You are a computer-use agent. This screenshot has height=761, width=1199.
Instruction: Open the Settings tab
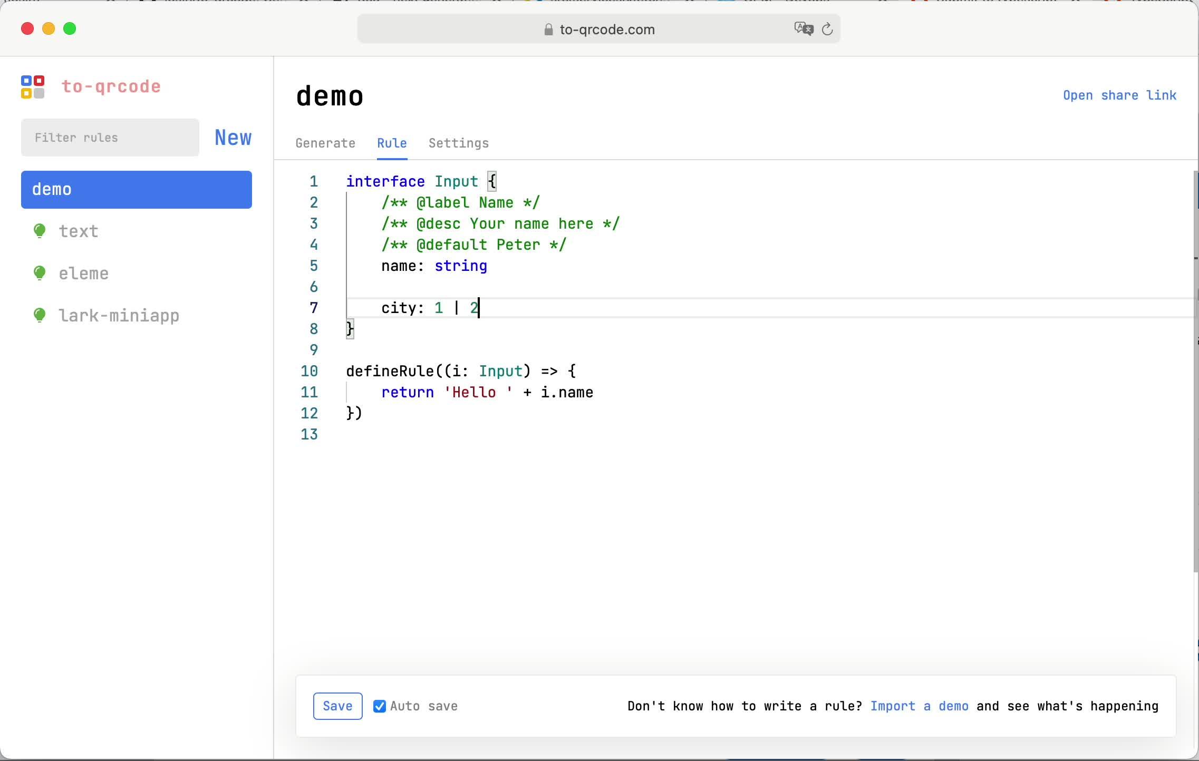[x=458, y=143]
